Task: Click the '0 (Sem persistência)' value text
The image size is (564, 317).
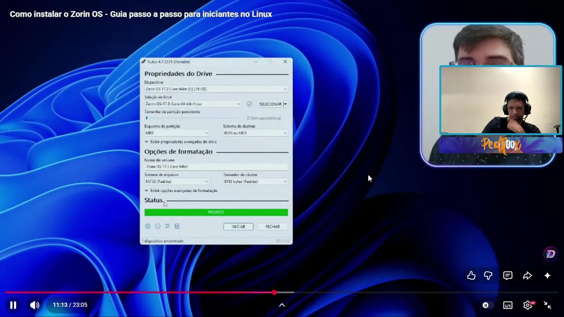Action: click(x=263, y=118)
